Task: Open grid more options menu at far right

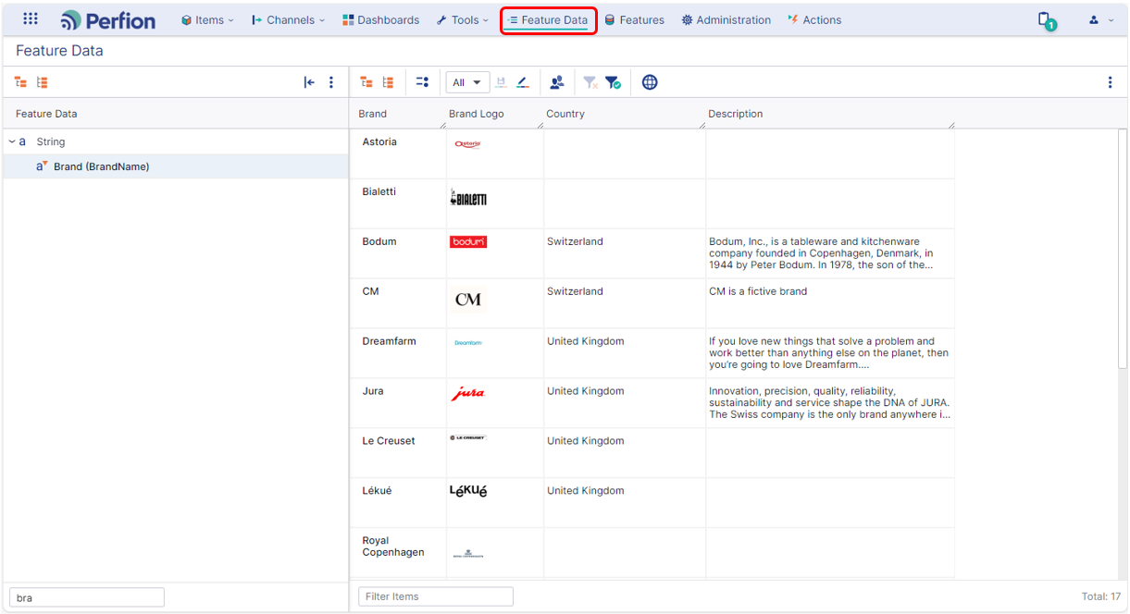Action: tap(1110, 82)
